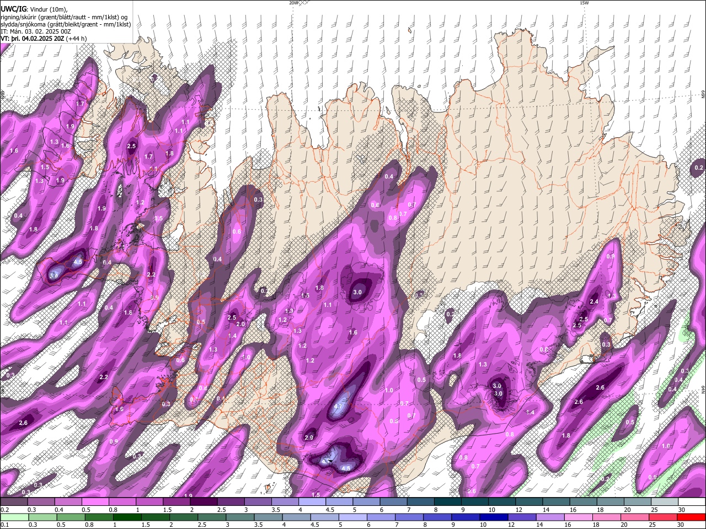Click the '20W' longitude label

pyautogui.click(x=293, y=3)
